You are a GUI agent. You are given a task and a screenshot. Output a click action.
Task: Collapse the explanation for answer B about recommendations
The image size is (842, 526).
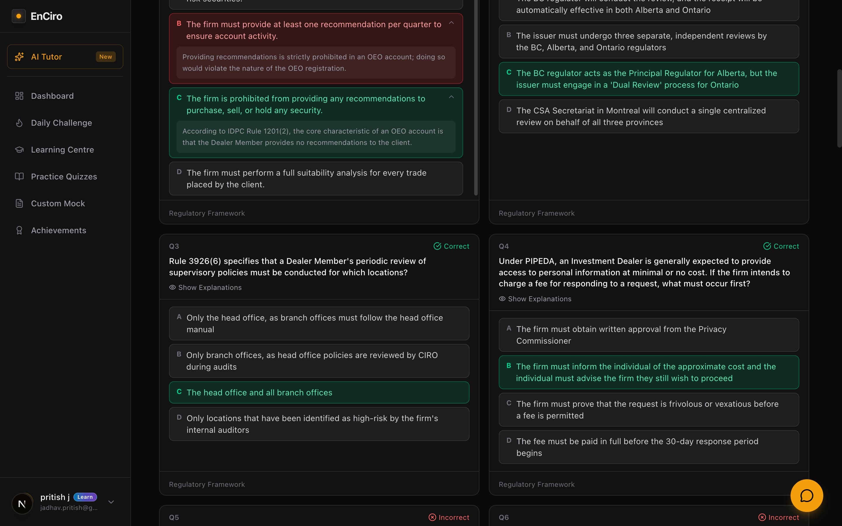(451, 23)
